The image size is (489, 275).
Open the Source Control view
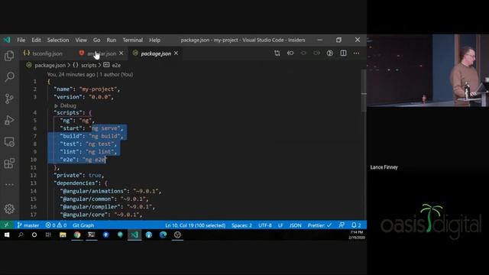9,99
